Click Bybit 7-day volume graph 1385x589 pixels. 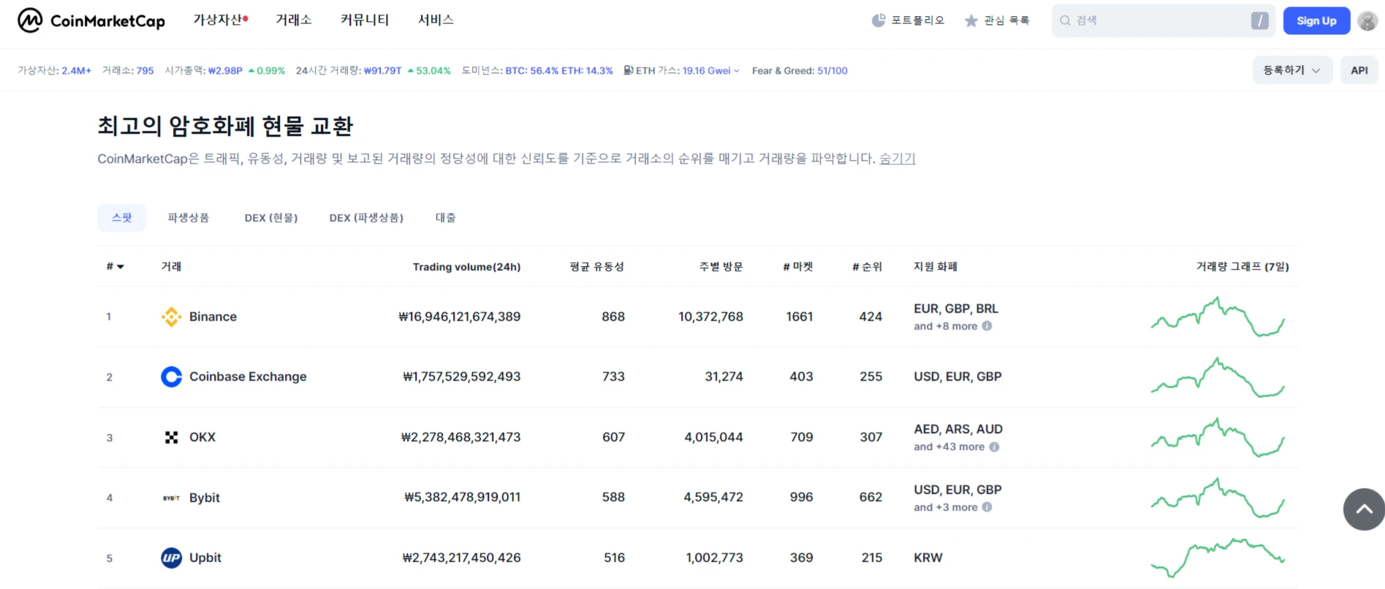(1218, 498)
